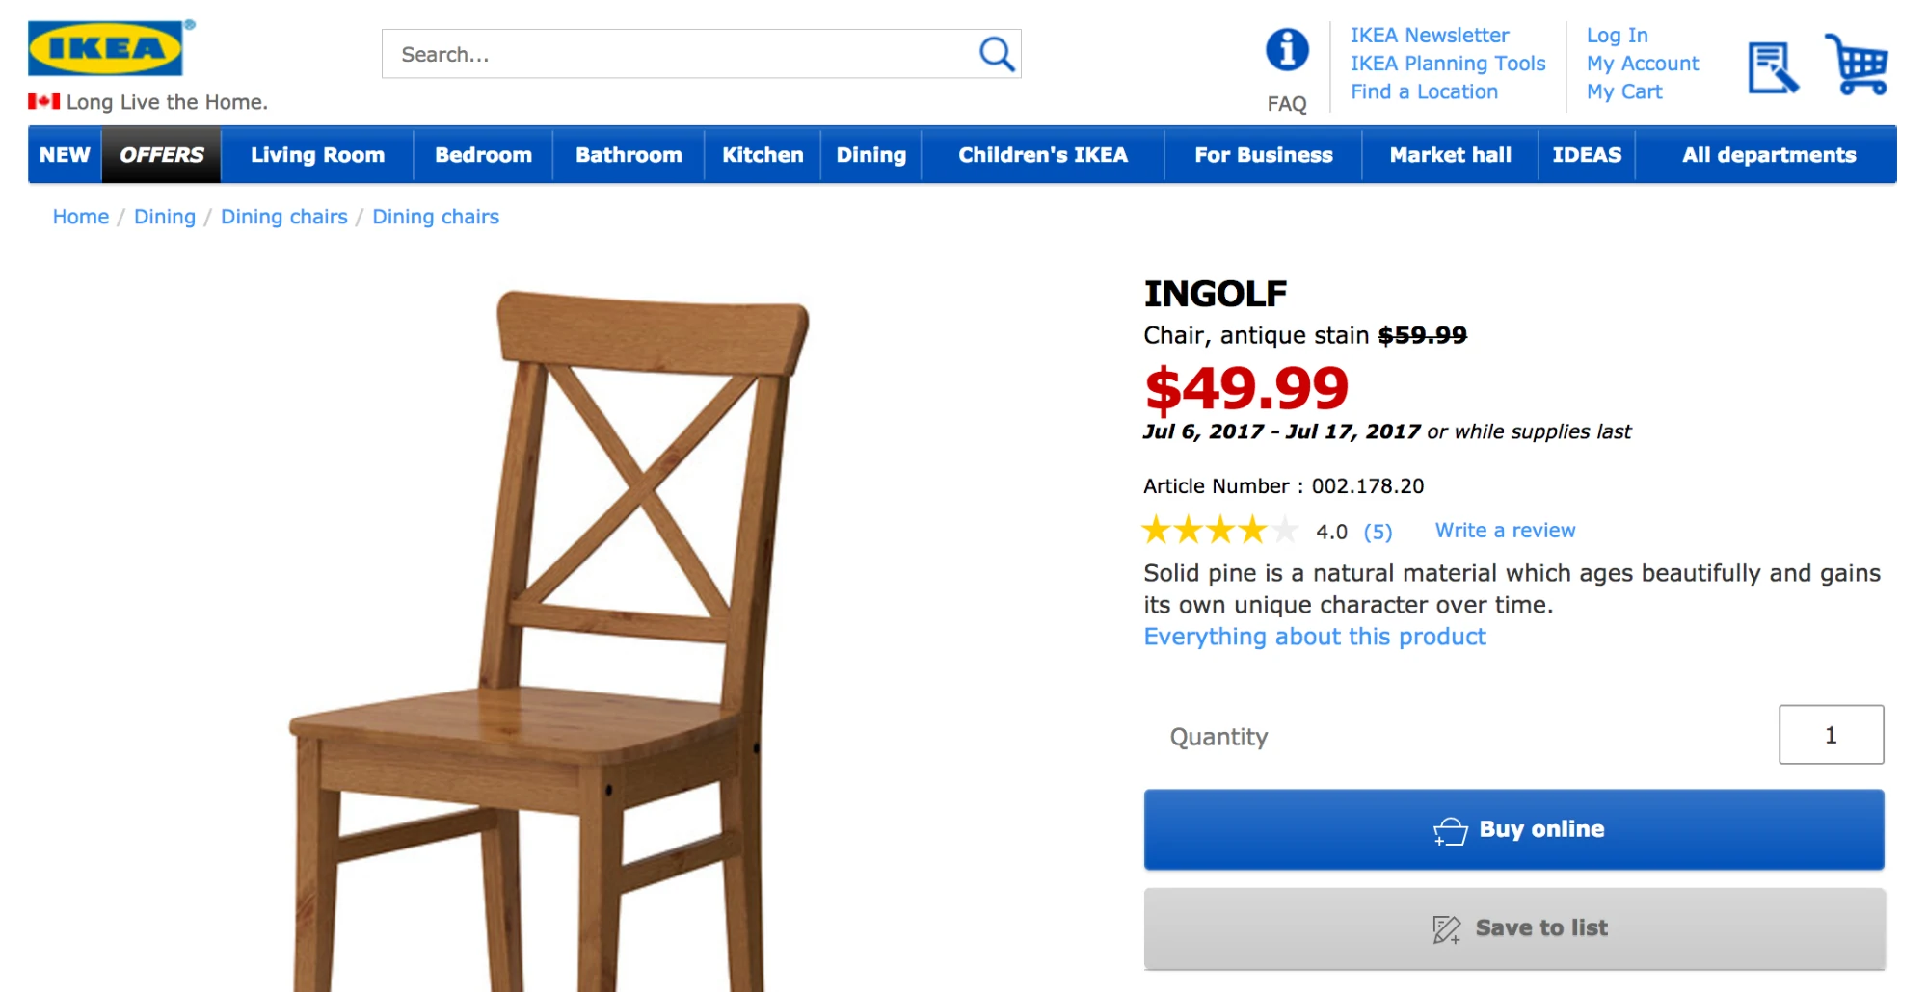The height and width of the screenshot is (992, 1927).
Task: Click the Write a review link
Action: coord(1505,530)
